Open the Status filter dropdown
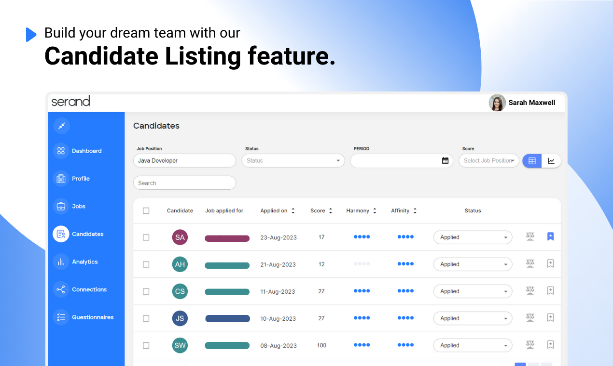 point(293,161)
